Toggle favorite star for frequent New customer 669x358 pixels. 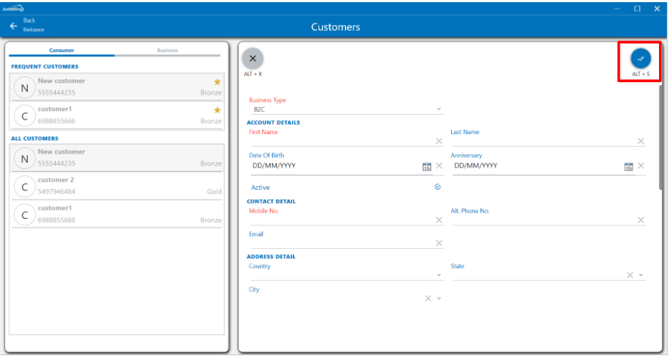pos(217,82)
